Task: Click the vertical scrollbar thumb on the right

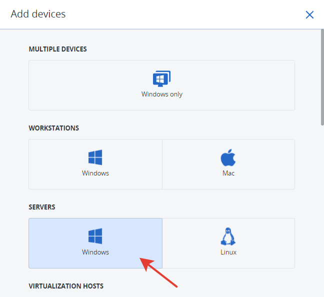Action: (x=322, y=77)
